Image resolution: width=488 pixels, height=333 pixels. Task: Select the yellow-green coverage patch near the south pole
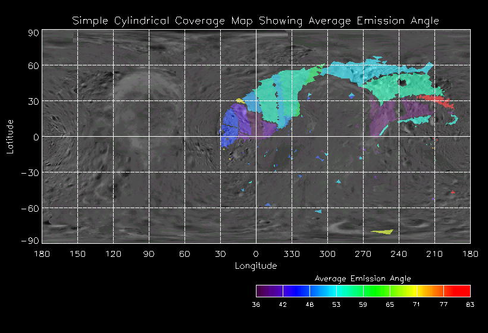coord(382,231)
